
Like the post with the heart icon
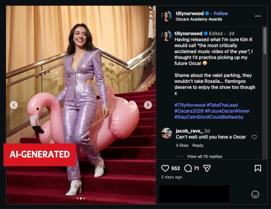click(x=165, y=168)
